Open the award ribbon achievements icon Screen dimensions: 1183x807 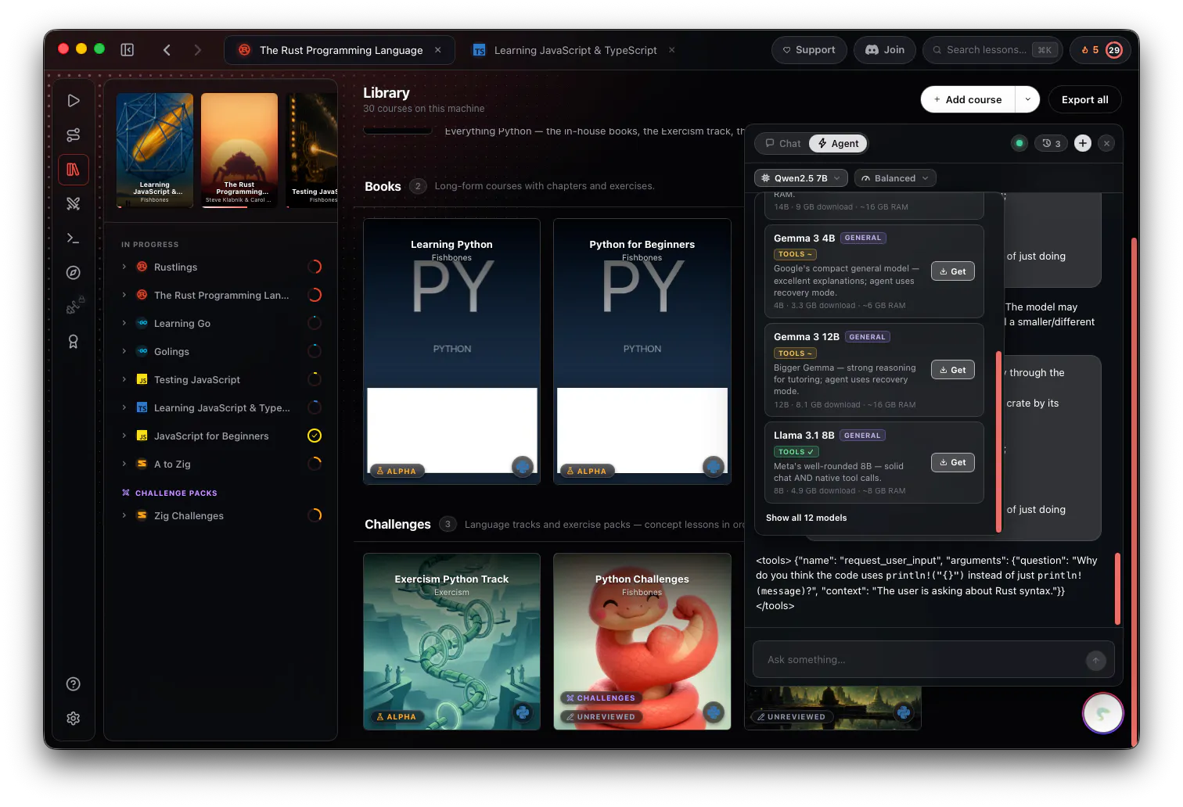(73, 342)
